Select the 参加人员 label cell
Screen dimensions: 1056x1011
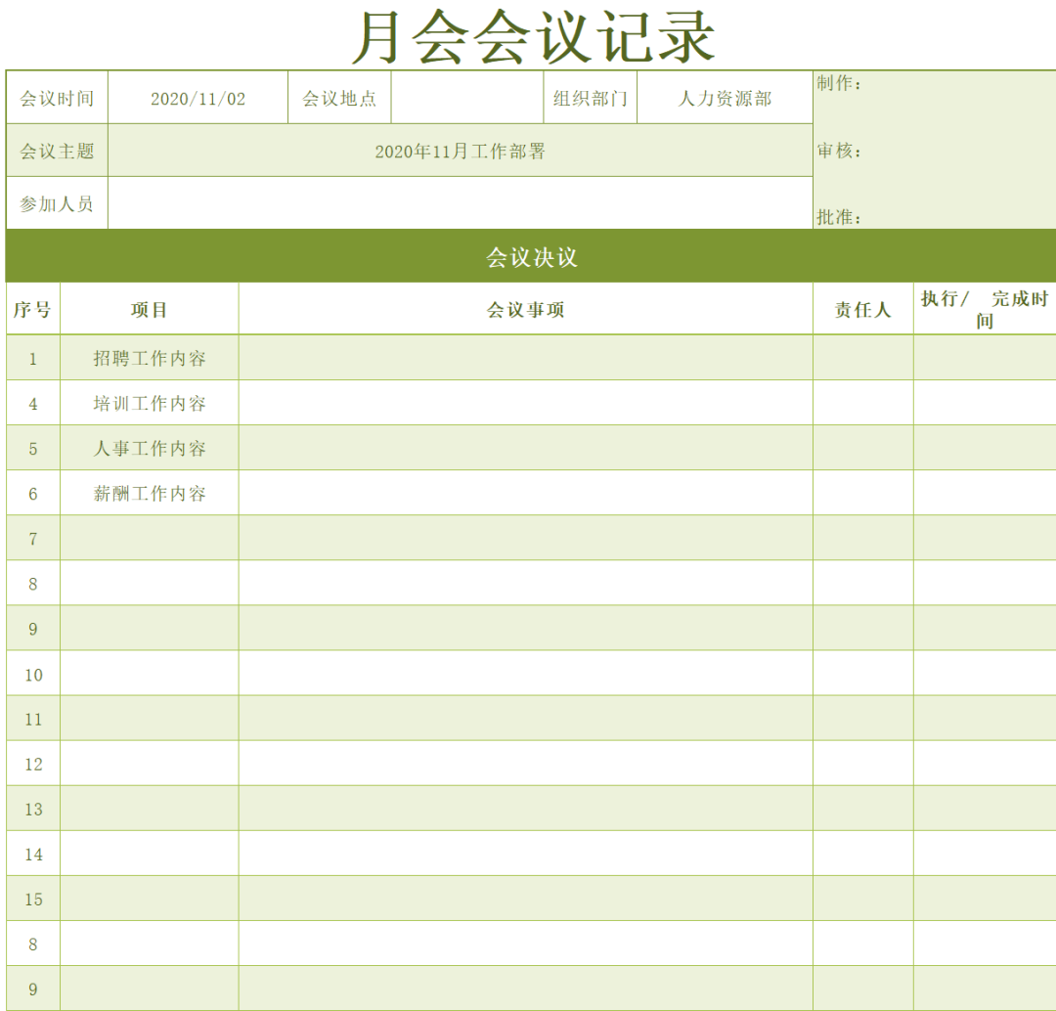(x=58, y=202)
